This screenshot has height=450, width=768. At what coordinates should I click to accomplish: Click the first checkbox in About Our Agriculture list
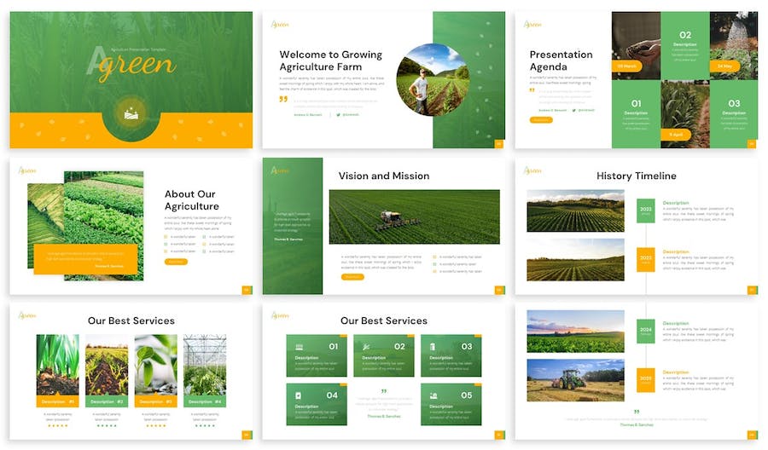(x=166, y=237)
